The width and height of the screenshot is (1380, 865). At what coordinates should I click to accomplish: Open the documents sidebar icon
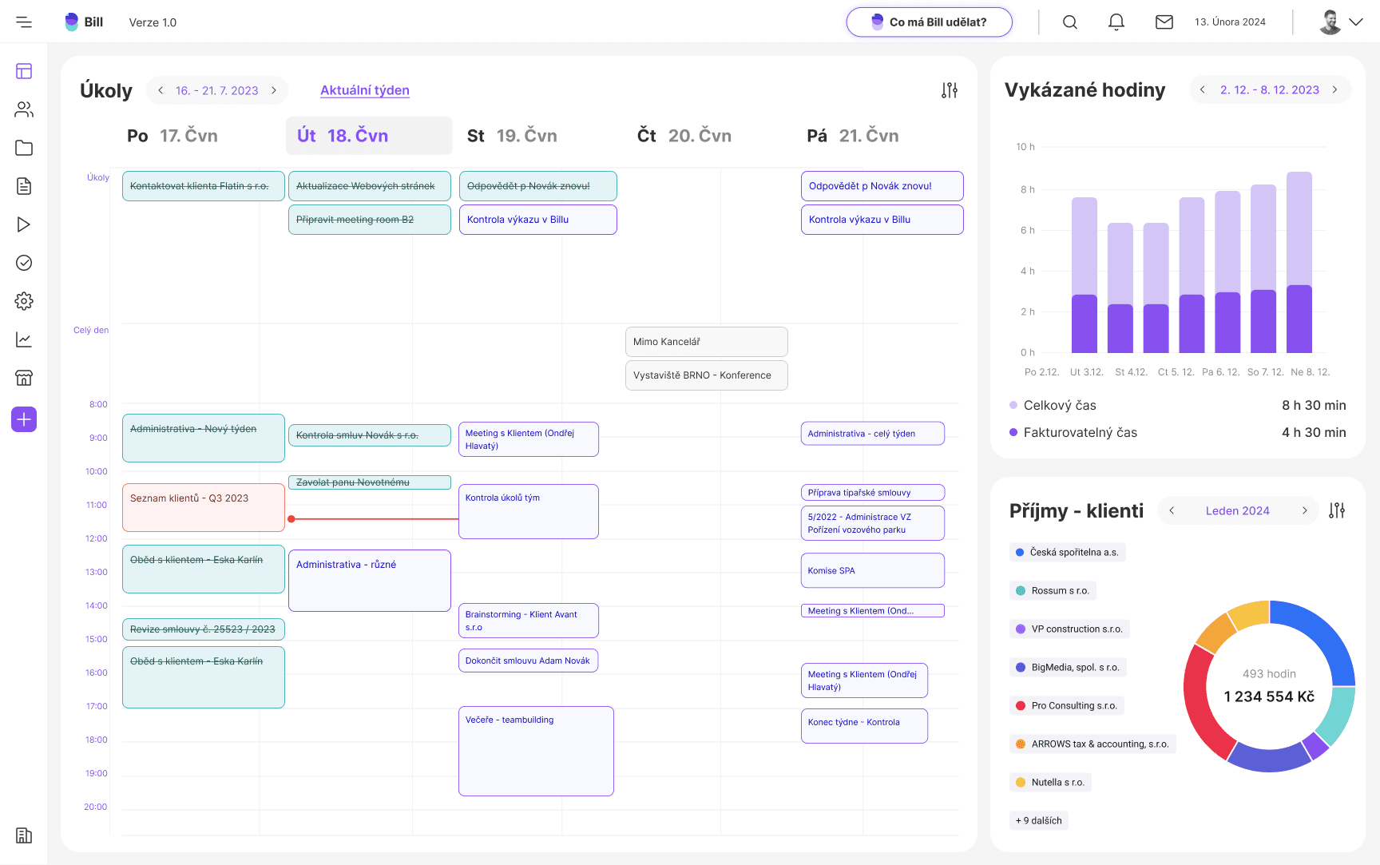24,186
